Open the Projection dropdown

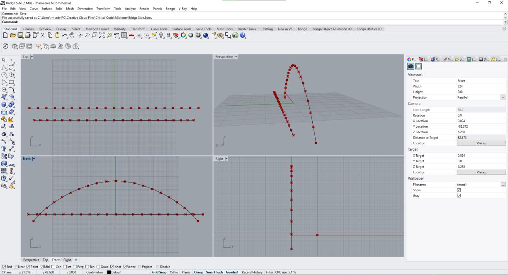tap(503, 97)
